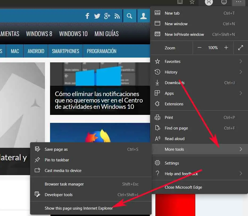Click the Downloads arrow icon in menu

coord(157,83)
